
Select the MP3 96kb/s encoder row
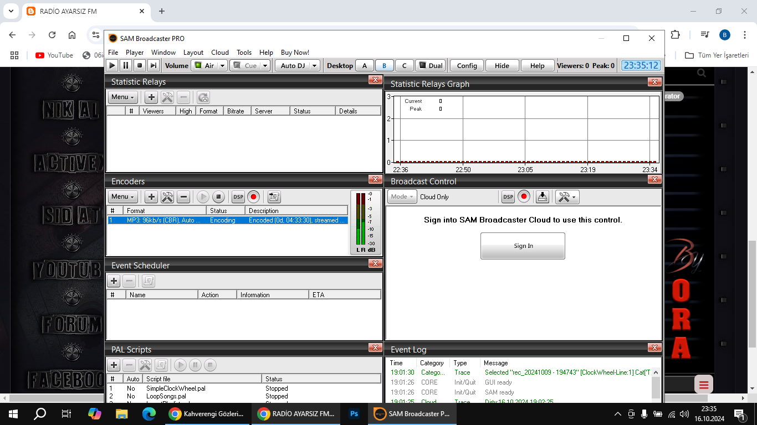(228, 220)
